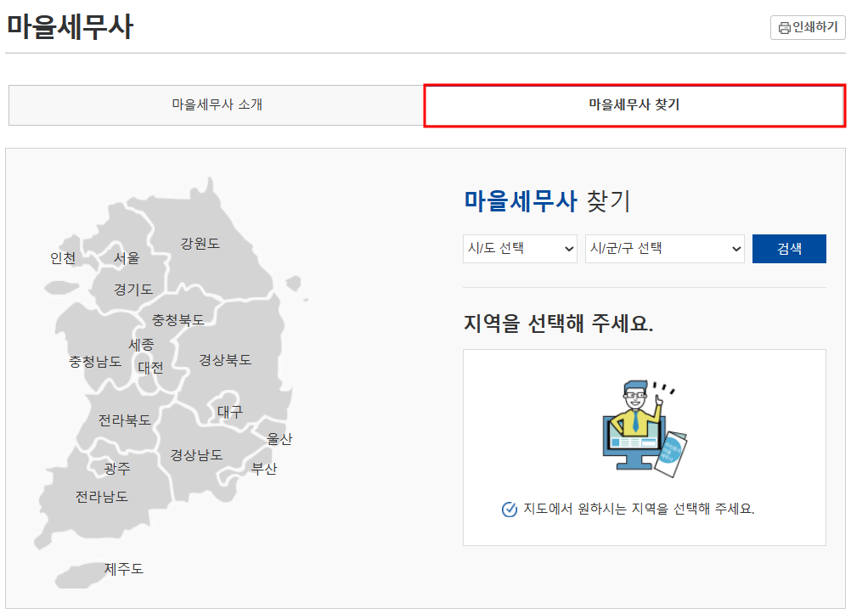851x614 pixels.
Task: Open the 시/군/구 선택 dropdown
Action: click(664, 248)
